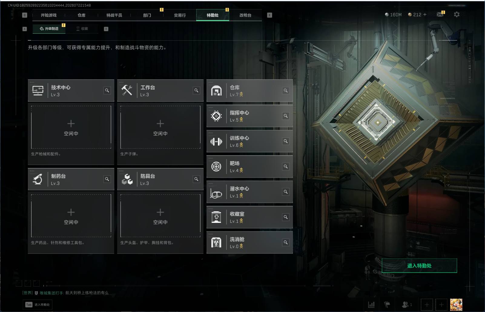Click the player avatar thumbnail
The width and height of the screenshot is (485, 312).
click(x=456, y=304)
